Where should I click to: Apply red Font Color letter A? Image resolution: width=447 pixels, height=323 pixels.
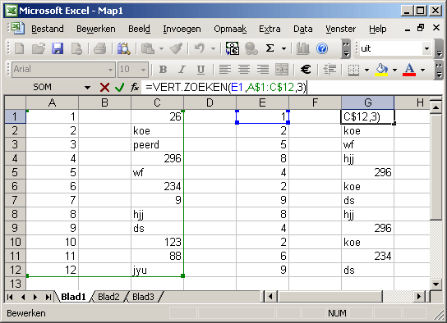(x=409, y=70)
